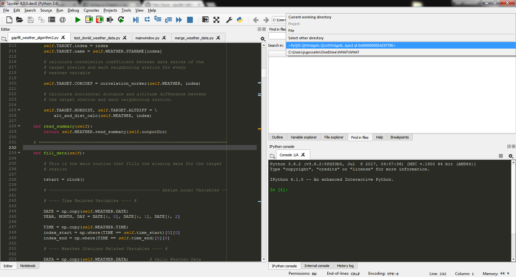Viewport: 516px width, 277px height.
Task: Start debugging with debug file icon
Action: pyautogui.click(x=136, y=20)
